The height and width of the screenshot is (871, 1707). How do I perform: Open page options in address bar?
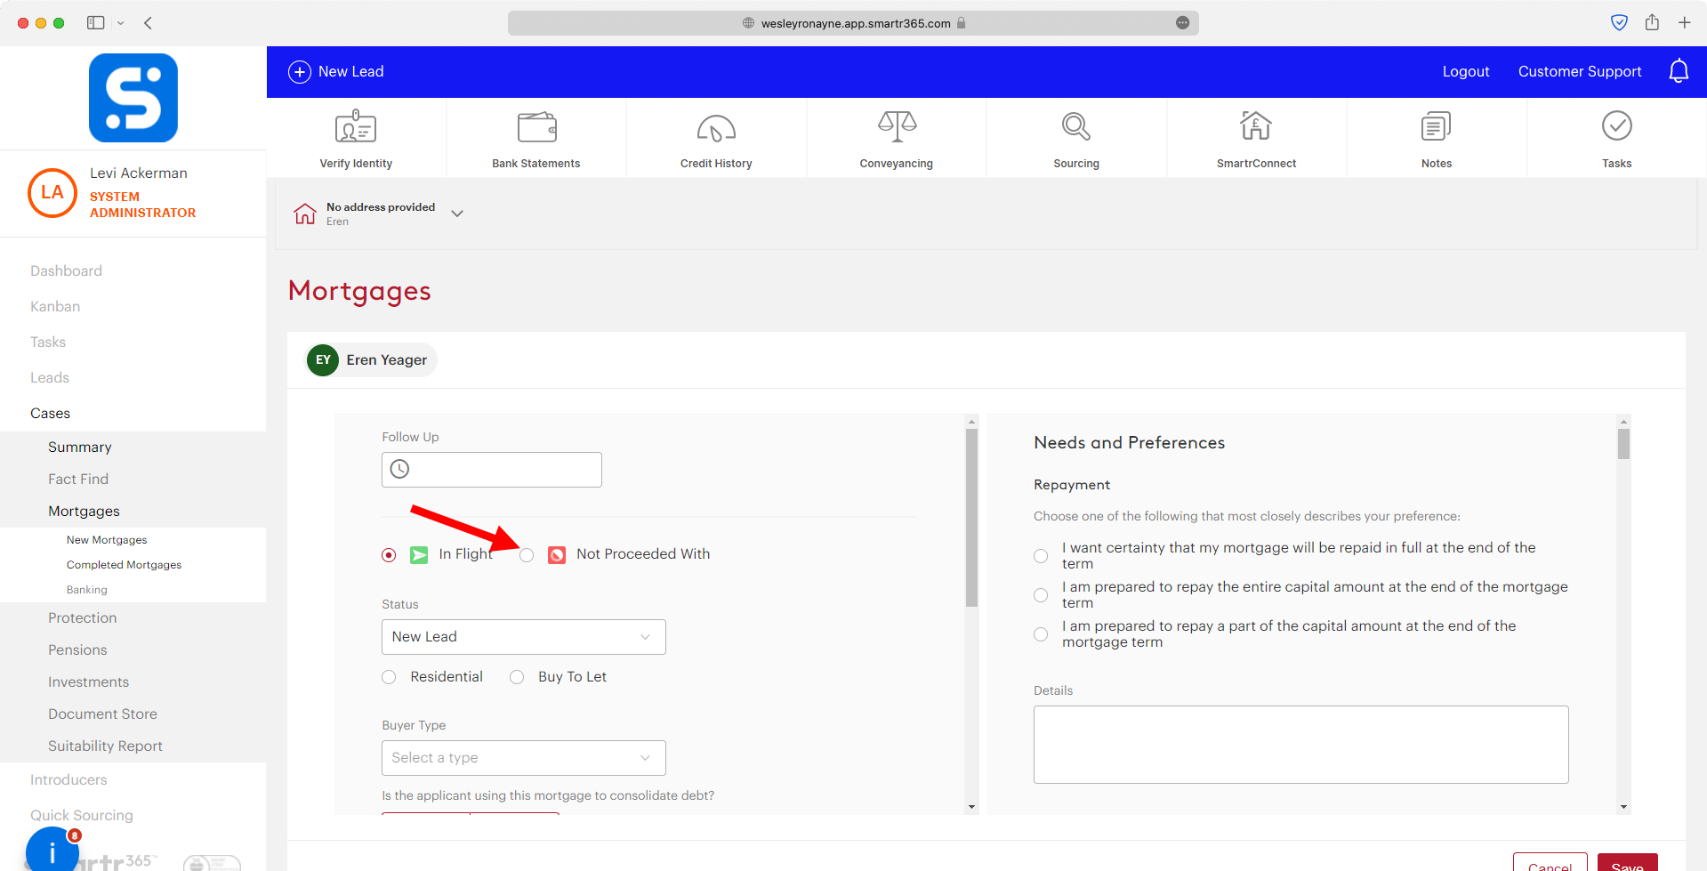coord(1182,23)
